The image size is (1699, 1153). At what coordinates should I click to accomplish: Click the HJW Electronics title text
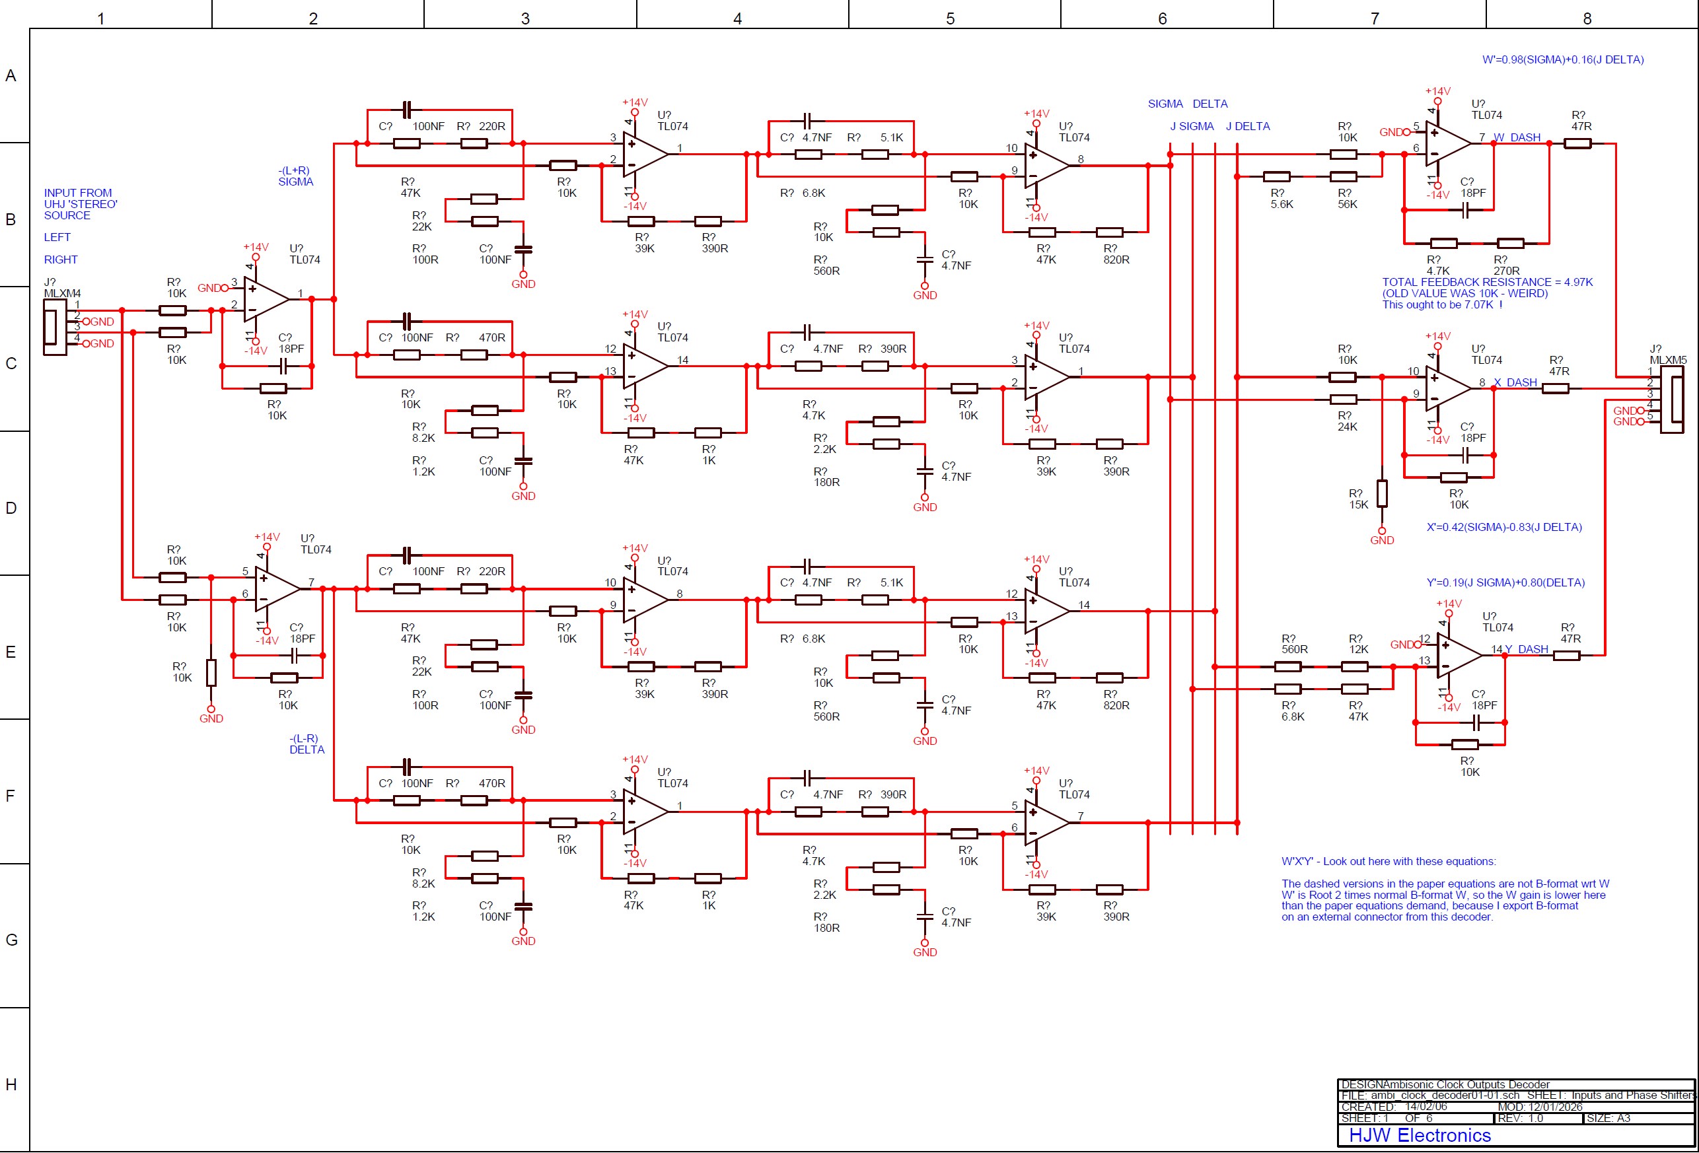[1419, 1135]
